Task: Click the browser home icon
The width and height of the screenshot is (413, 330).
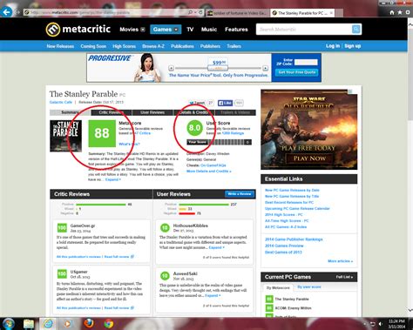Action: [x=392, y=12]
